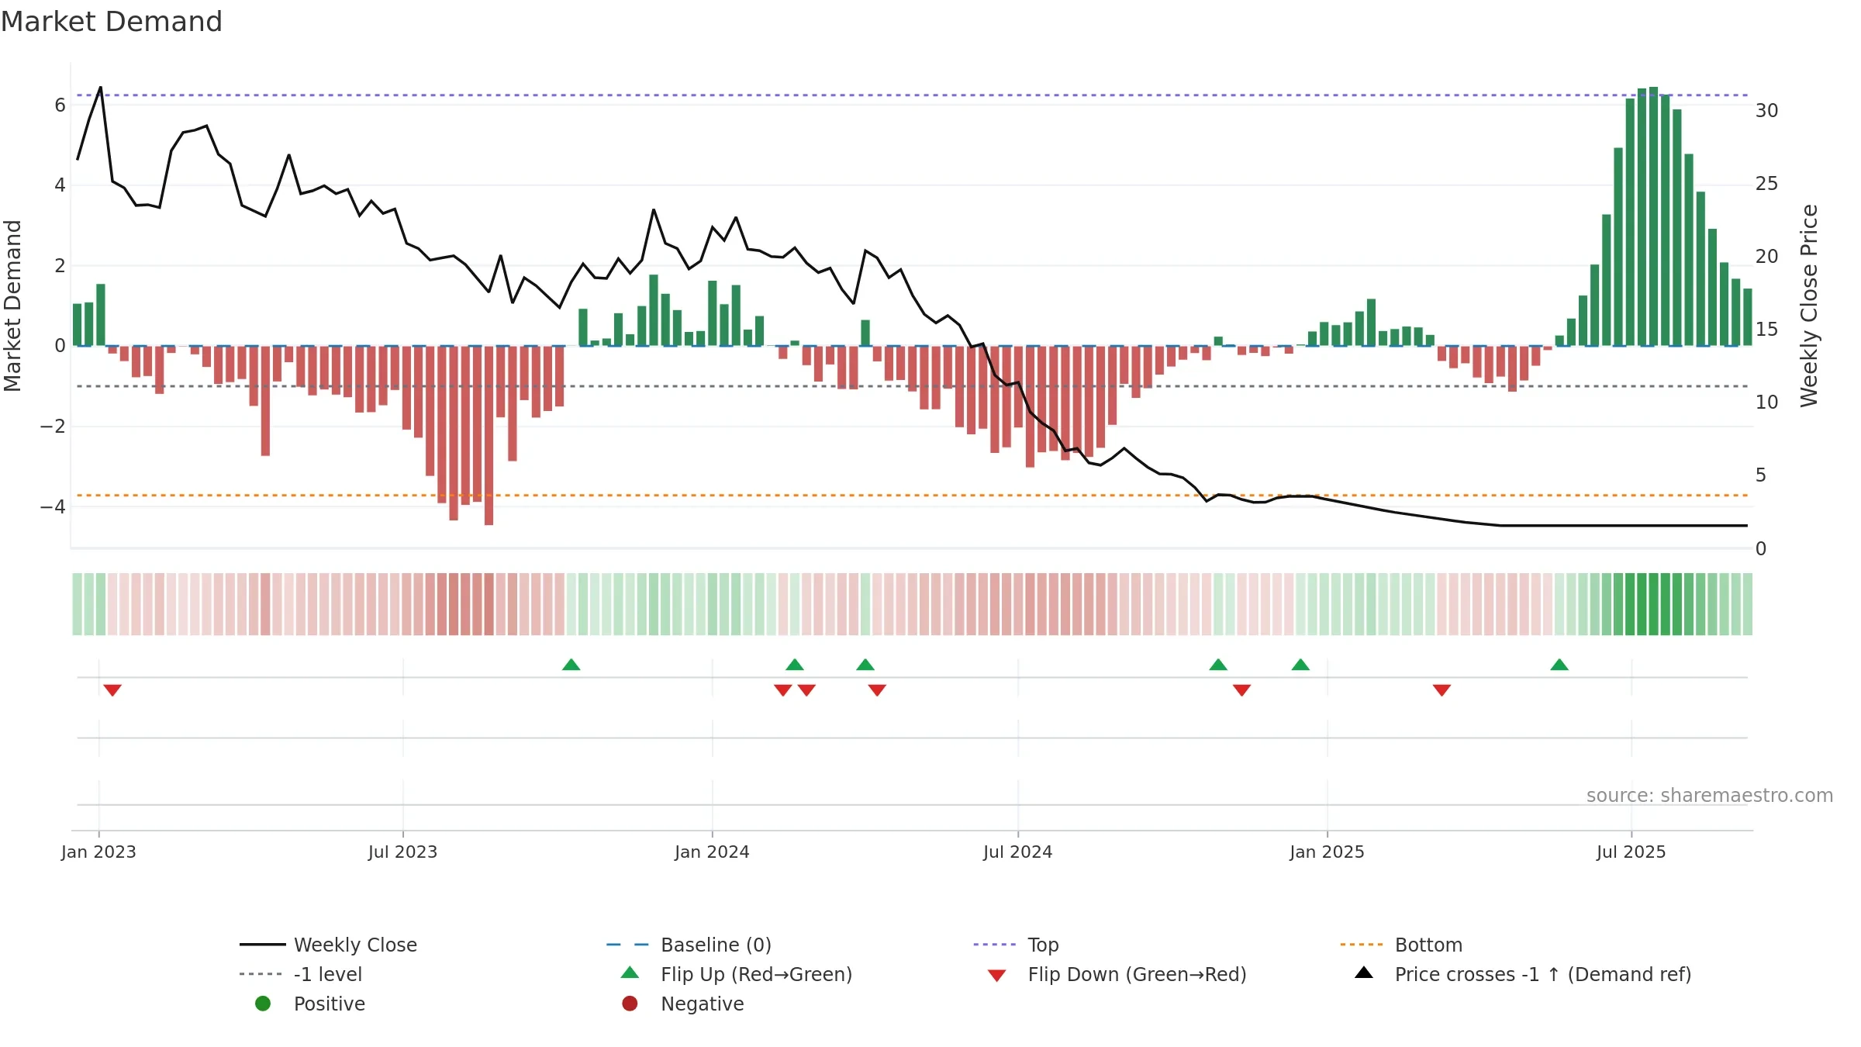Screen dimensions: 1861x1047
Task: Toggle the Top legend entry
Action: (x=1016, y=945)
